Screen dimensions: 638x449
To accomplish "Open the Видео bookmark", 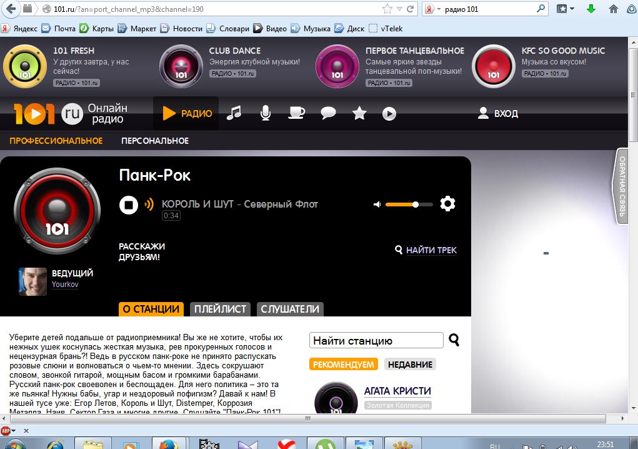I will (270, 29).
